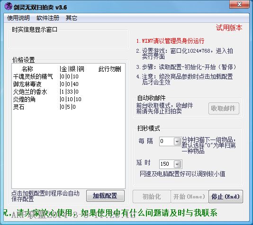Open the 其它 menu

coord(72,18)
